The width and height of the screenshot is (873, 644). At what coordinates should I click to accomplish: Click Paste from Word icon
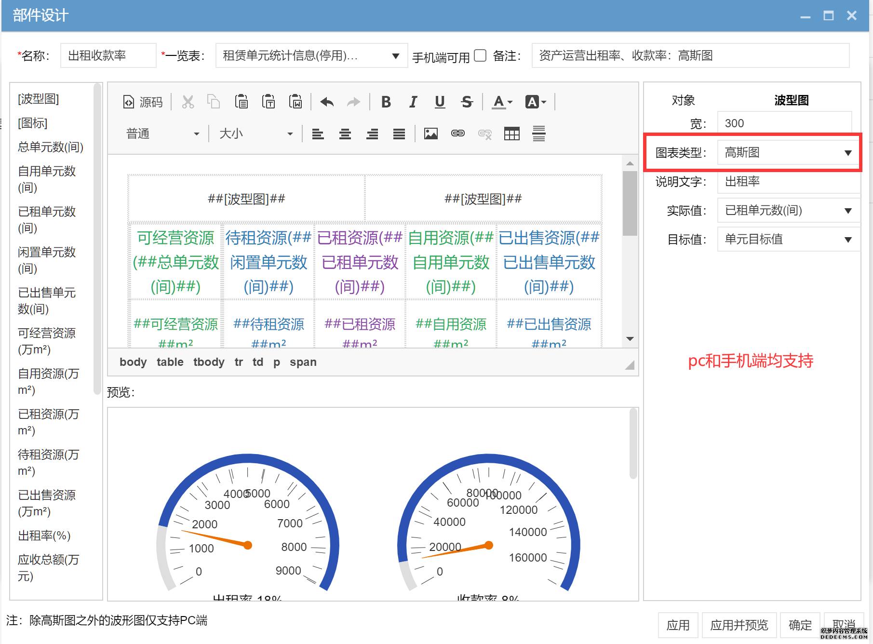click(x=295, y=102)
